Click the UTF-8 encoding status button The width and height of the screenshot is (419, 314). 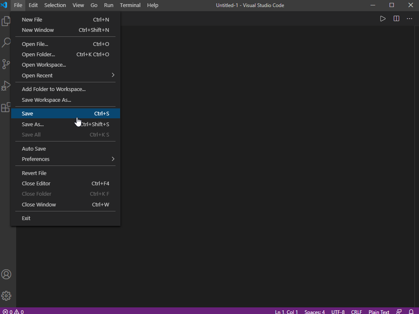pyautogui.click(x=338, y=312)
